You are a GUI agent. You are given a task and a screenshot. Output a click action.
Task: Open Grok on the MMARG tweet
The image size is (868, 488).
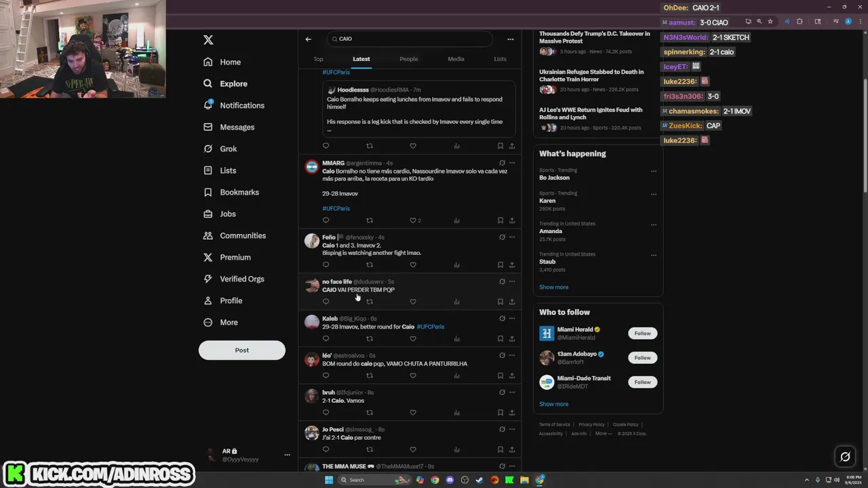[502, 163]
